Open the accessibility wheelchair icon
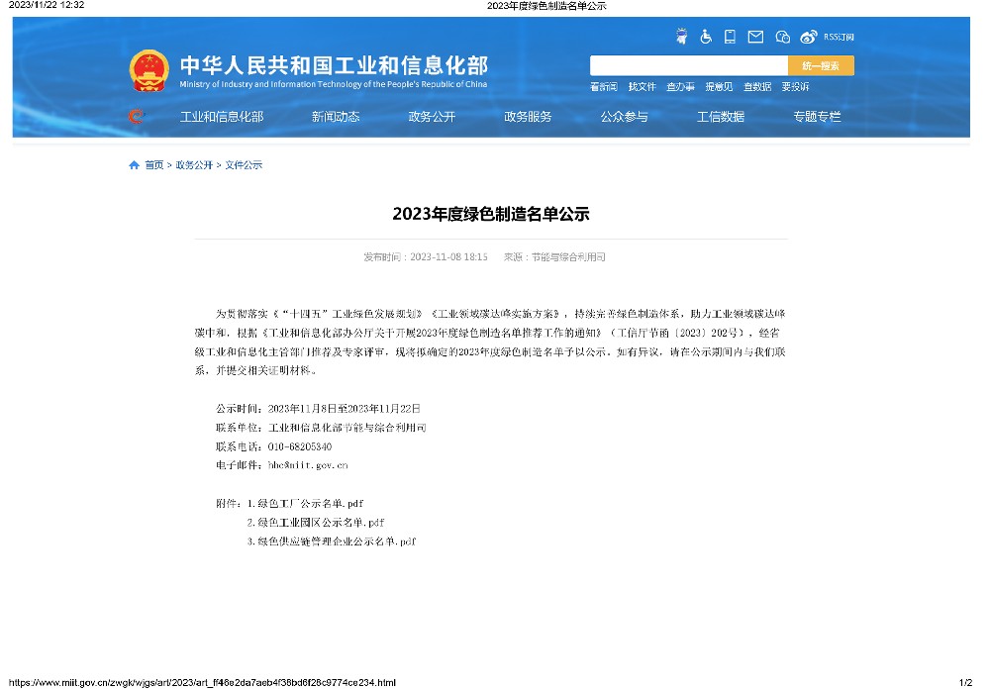 [706, 37]
